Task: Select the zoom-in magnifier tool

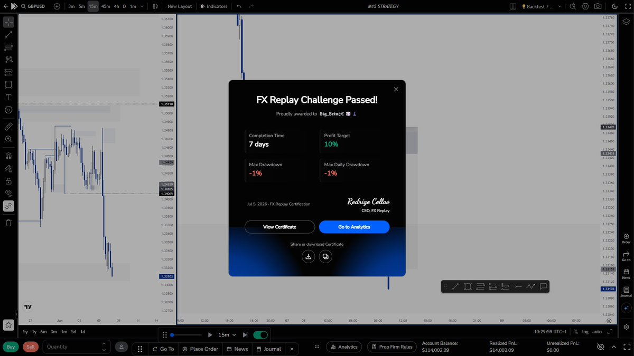Action: (8, 139)
